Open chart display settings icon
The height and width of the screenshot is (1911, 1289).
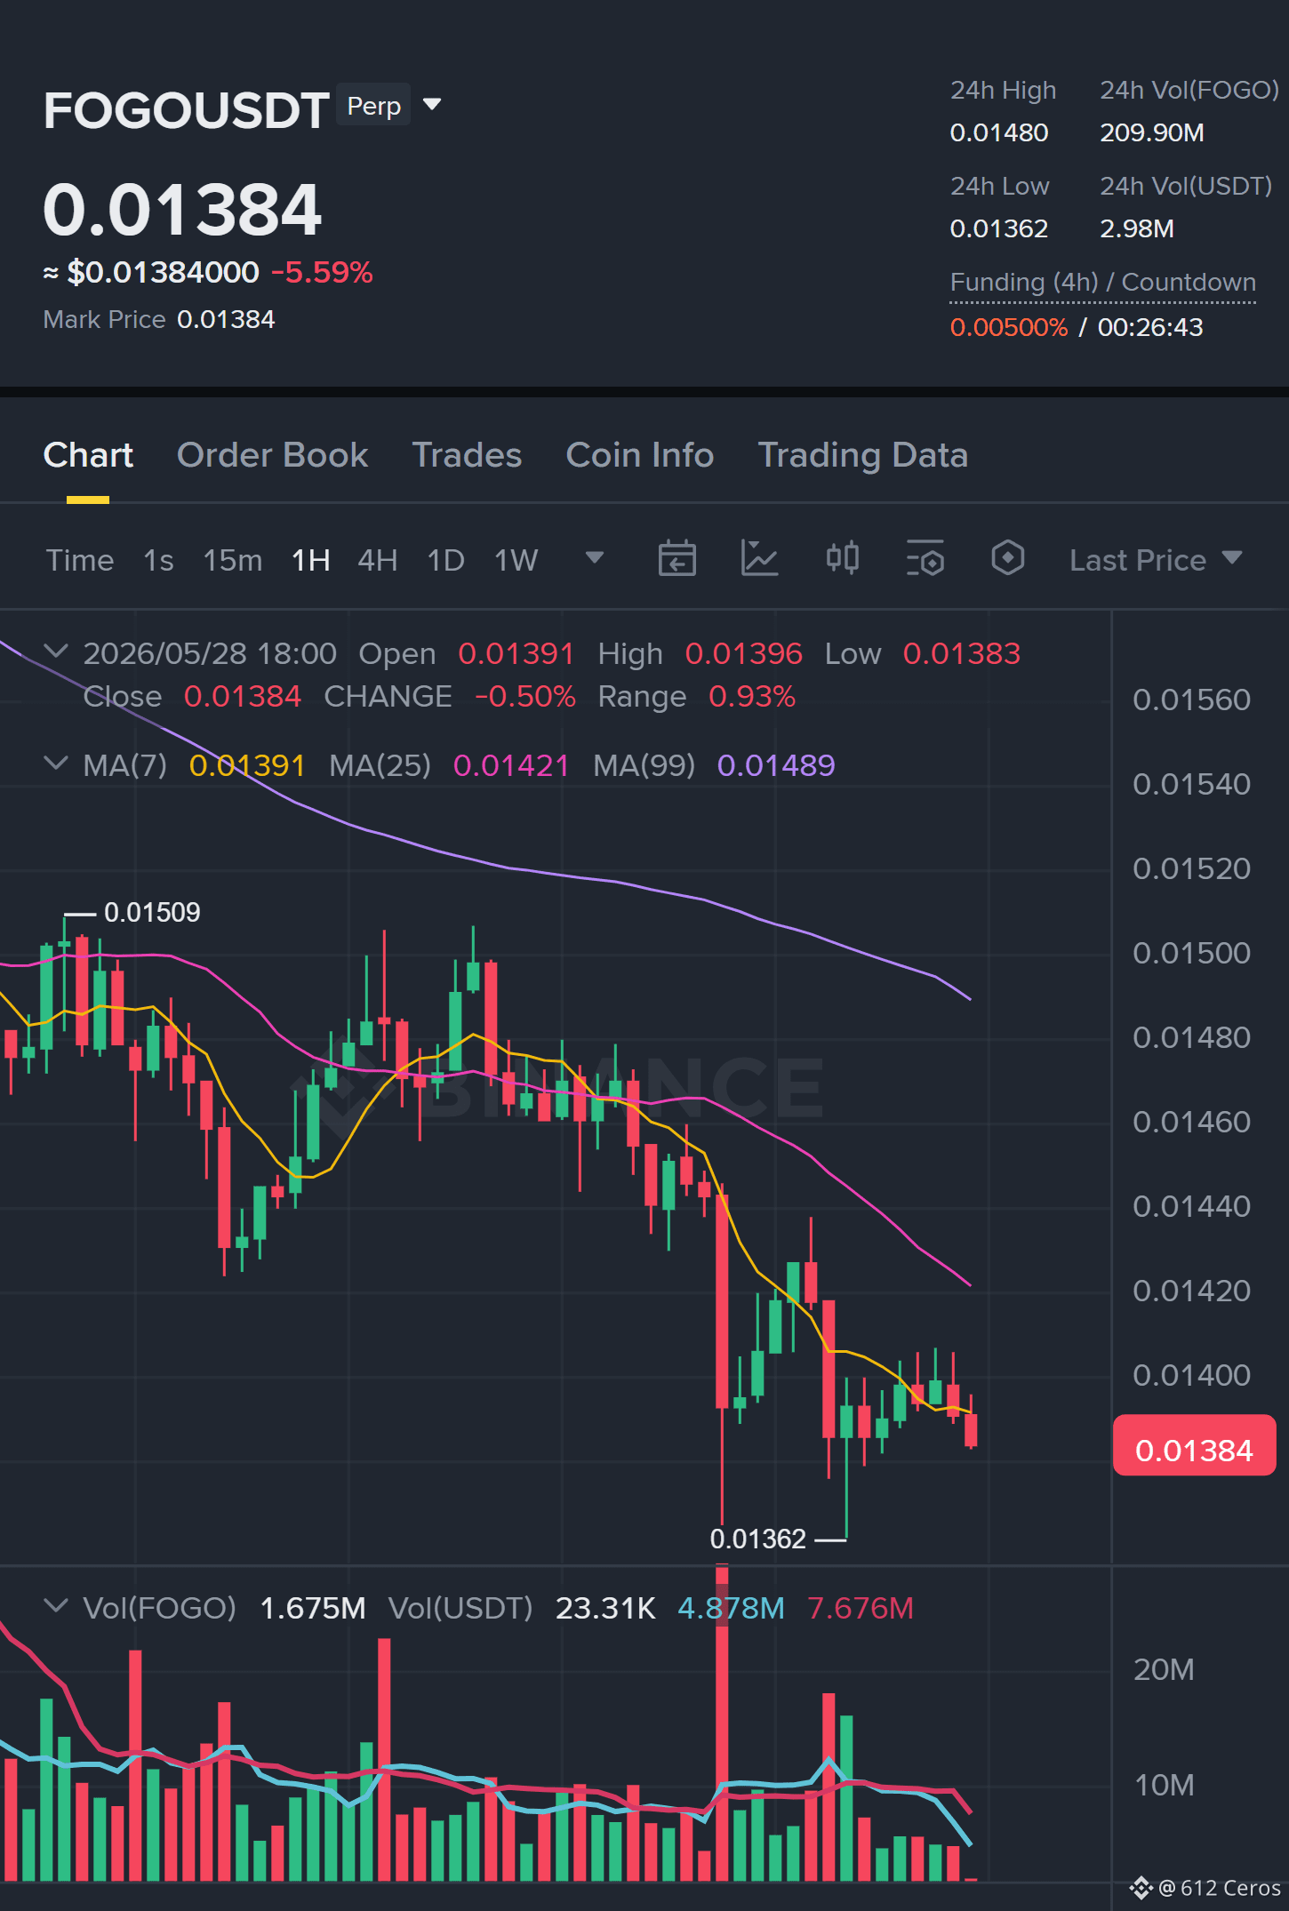(x=925, y=559)
